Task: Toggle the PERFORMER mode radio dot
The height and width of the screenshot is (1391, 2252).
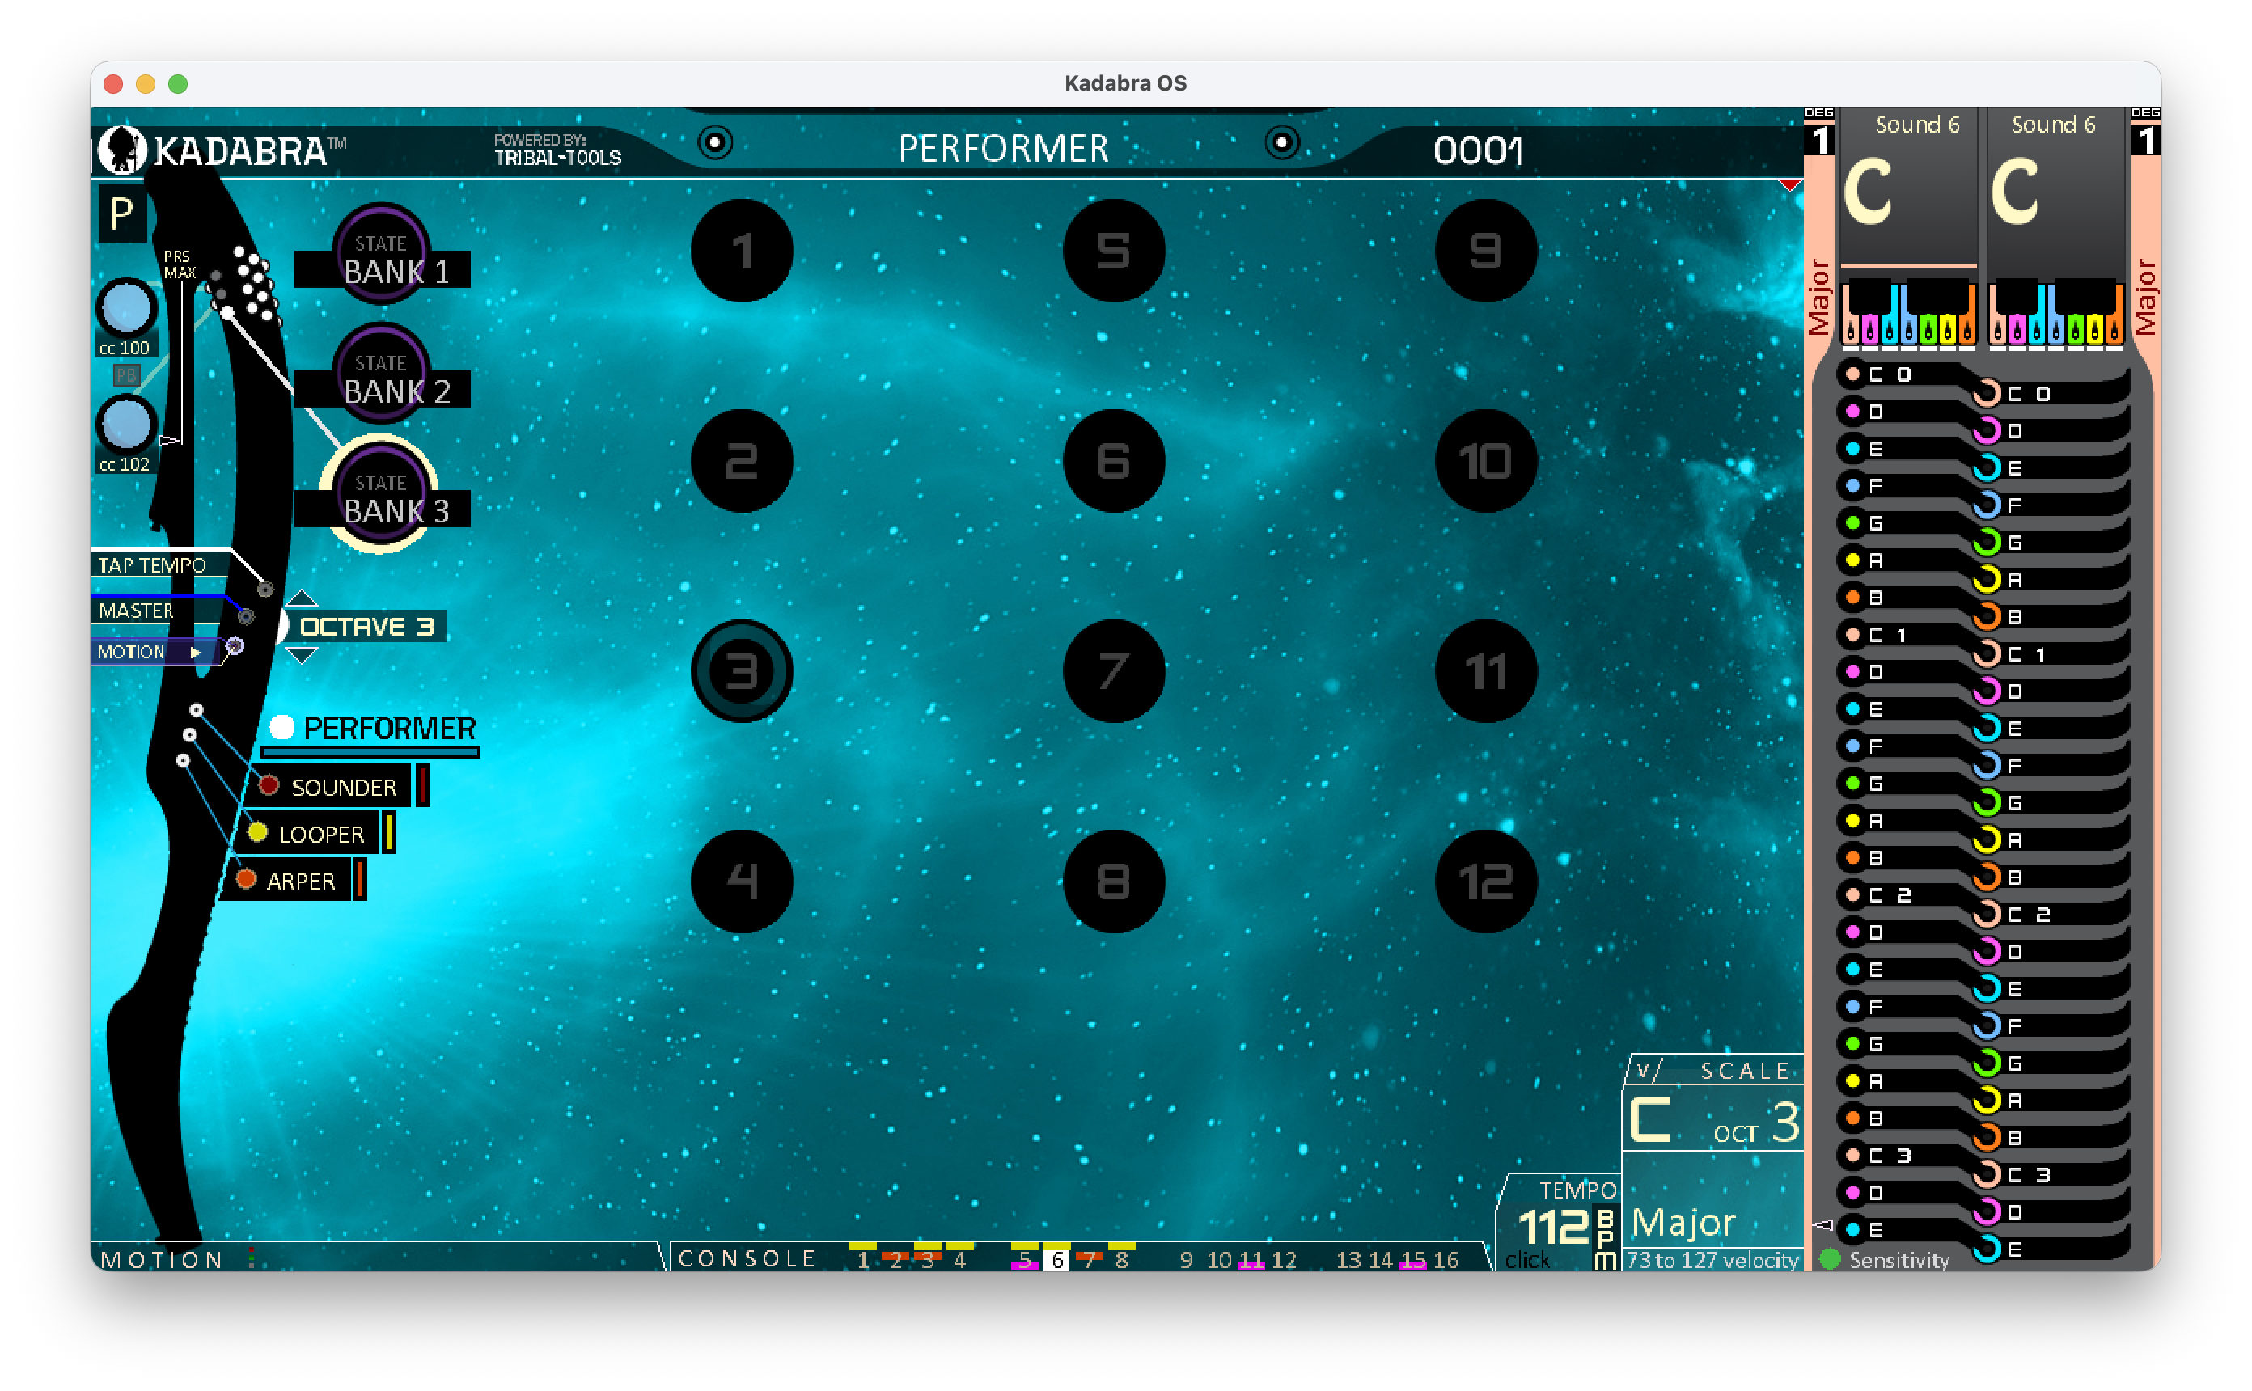Action: [281, 728]
